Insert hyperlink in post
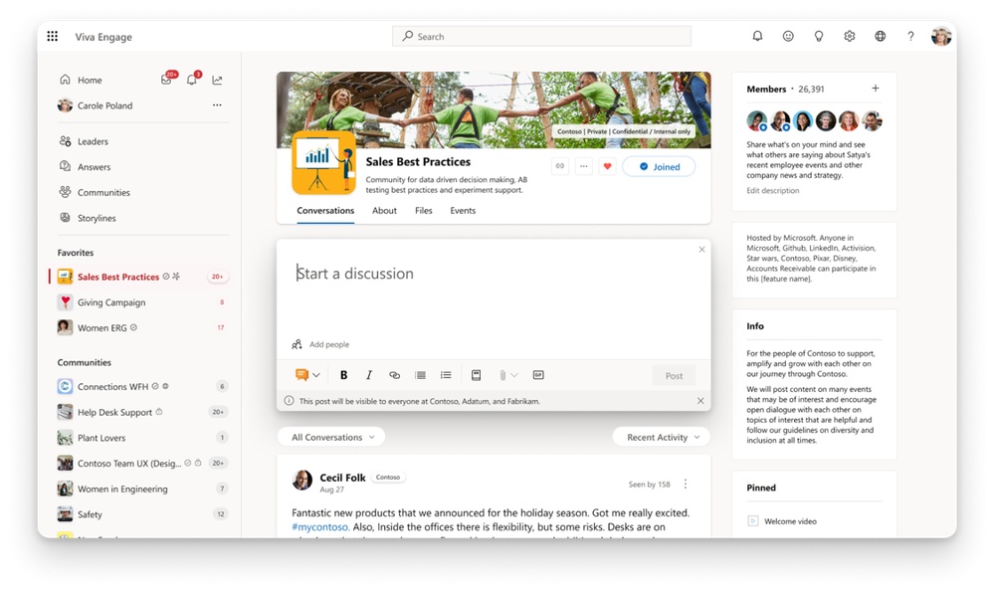The width and height of the screenshot is (994, 592). pos(394,375)
